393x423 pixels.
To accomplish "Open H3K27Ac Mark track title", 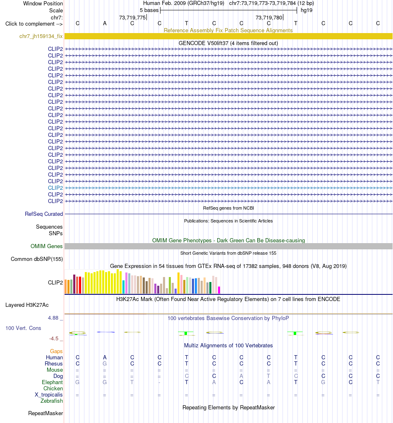I will coord(228,299).
